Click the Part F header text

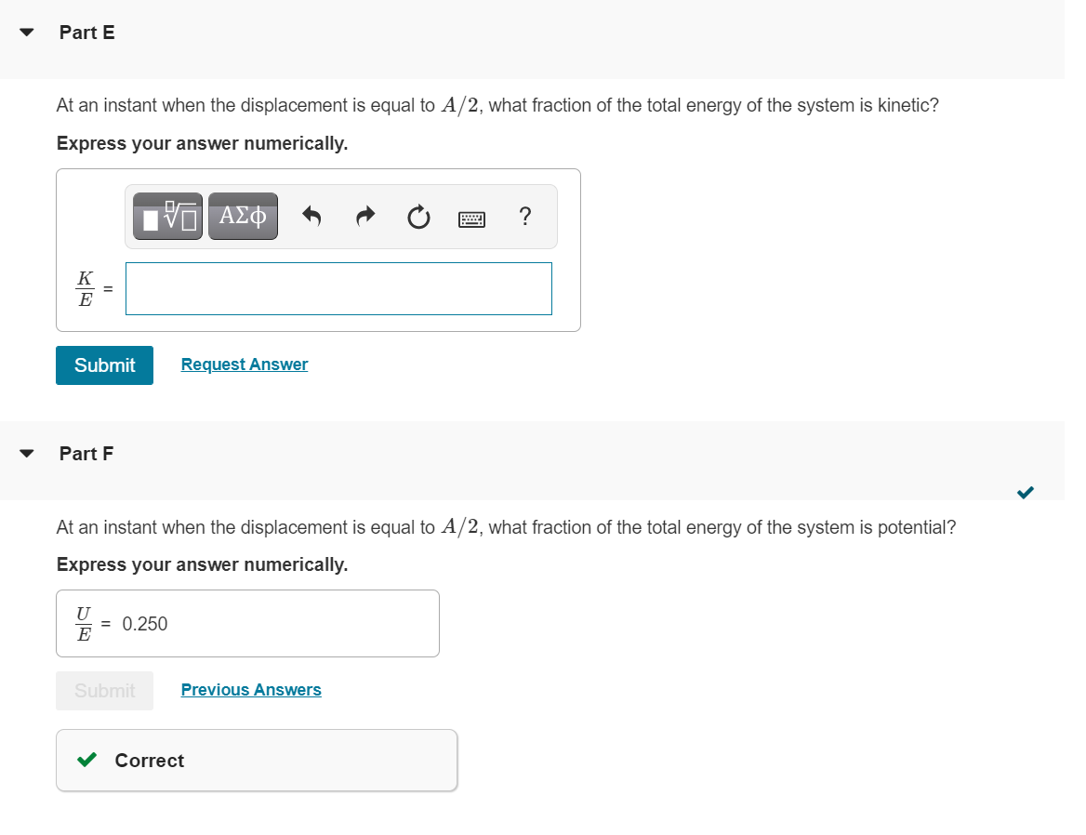coord(86,454)
